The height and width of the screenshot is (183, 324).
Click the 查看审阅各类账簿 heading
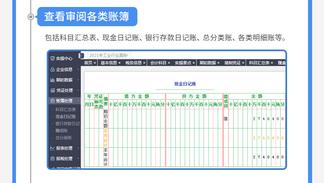click(x=87, y=16)
